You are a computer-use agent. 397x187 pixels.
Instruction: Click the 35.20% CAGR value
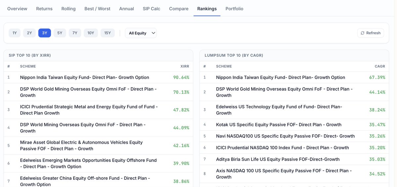377,148
